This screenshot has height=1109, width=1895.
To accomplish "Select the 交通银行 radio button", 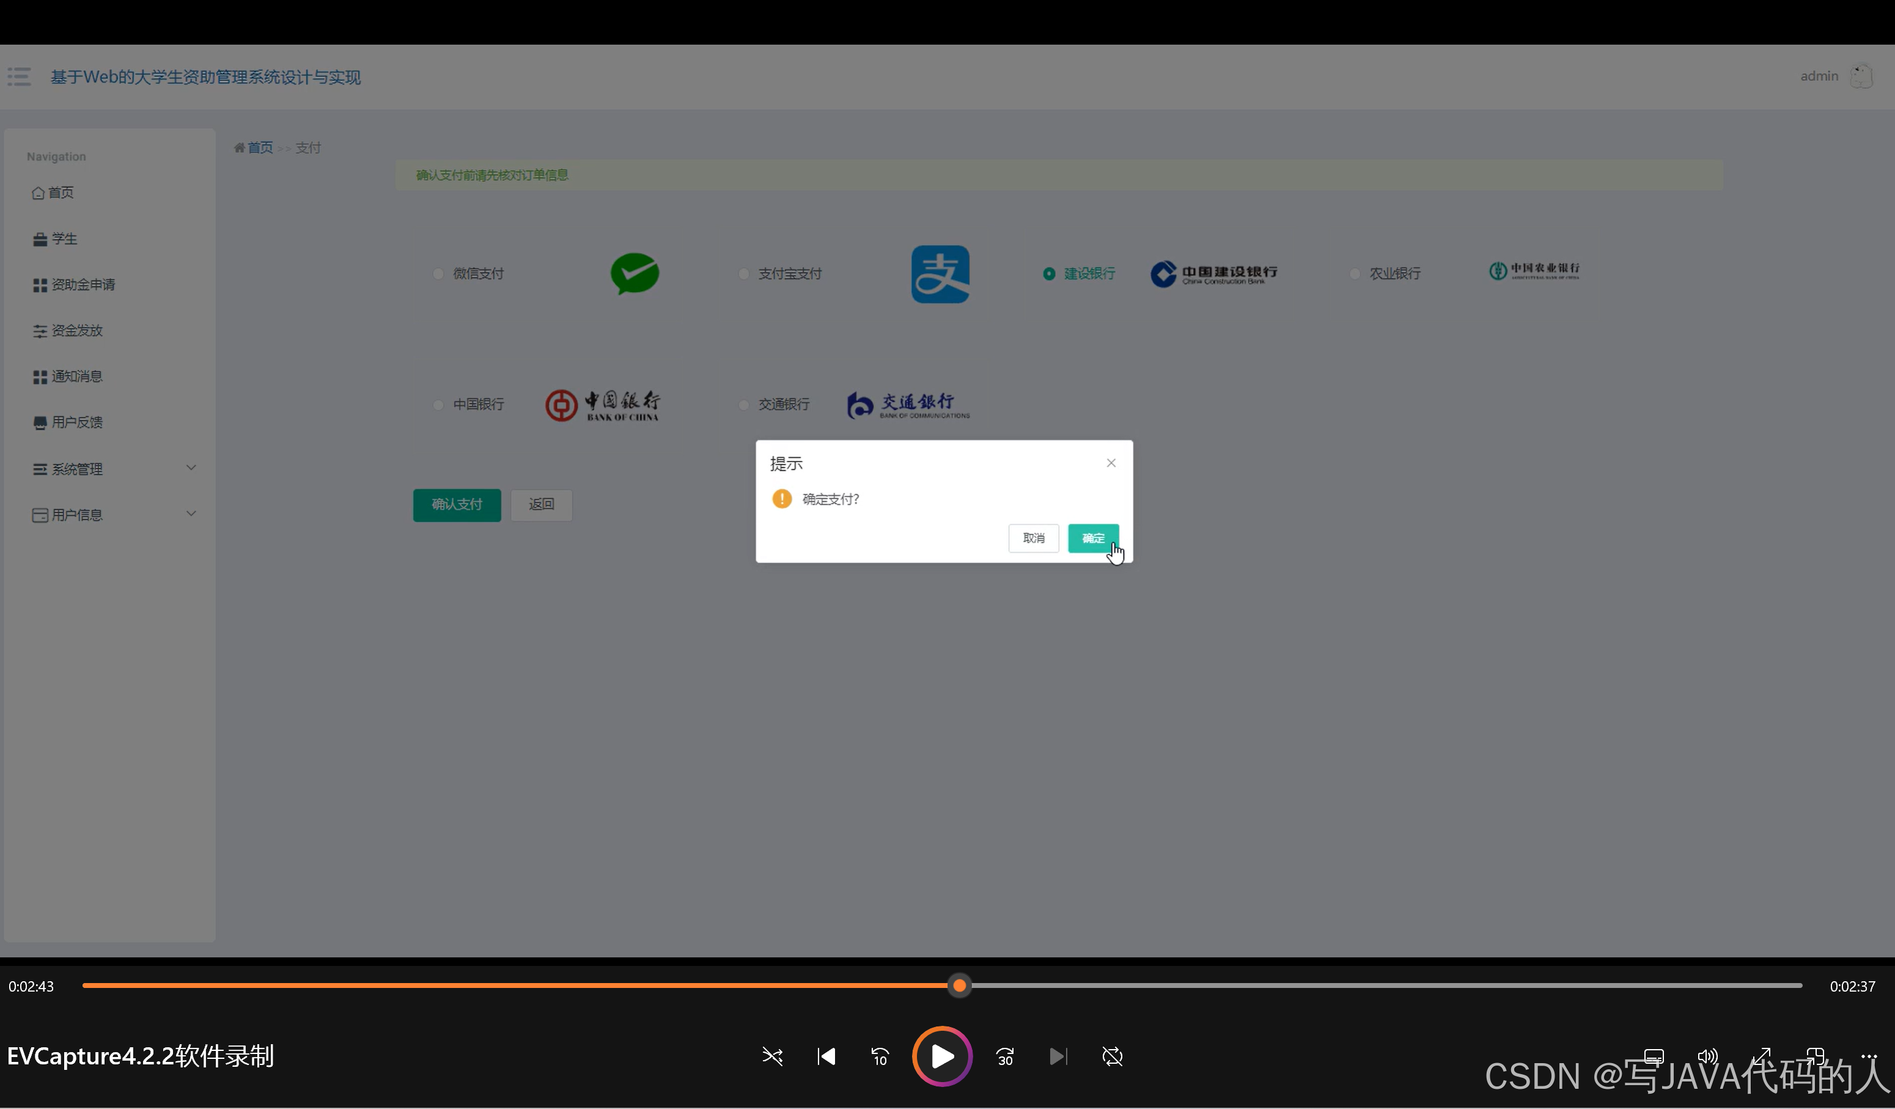I will pos(743,405).
